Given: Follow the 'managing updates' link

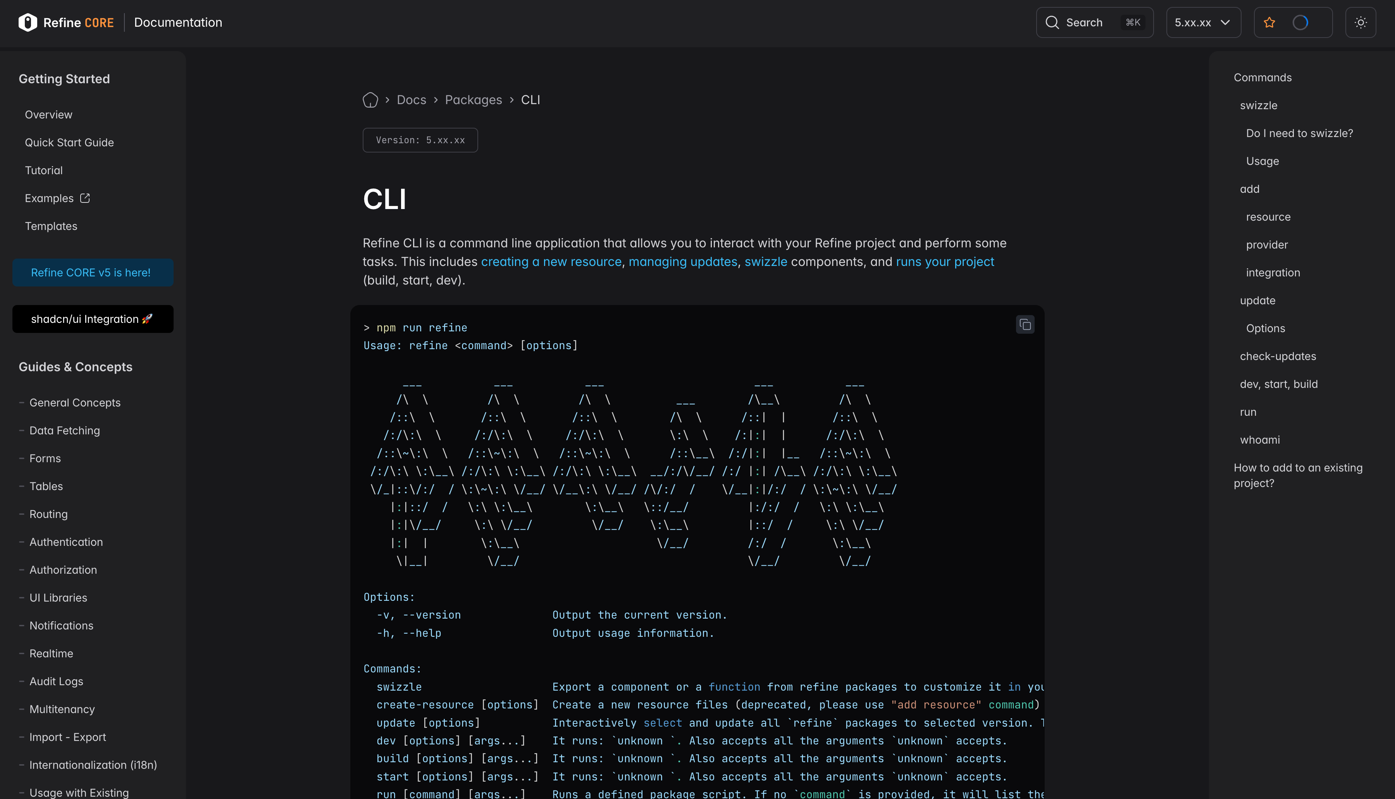Looking at the screenshot, I should (x=683, y=262).
